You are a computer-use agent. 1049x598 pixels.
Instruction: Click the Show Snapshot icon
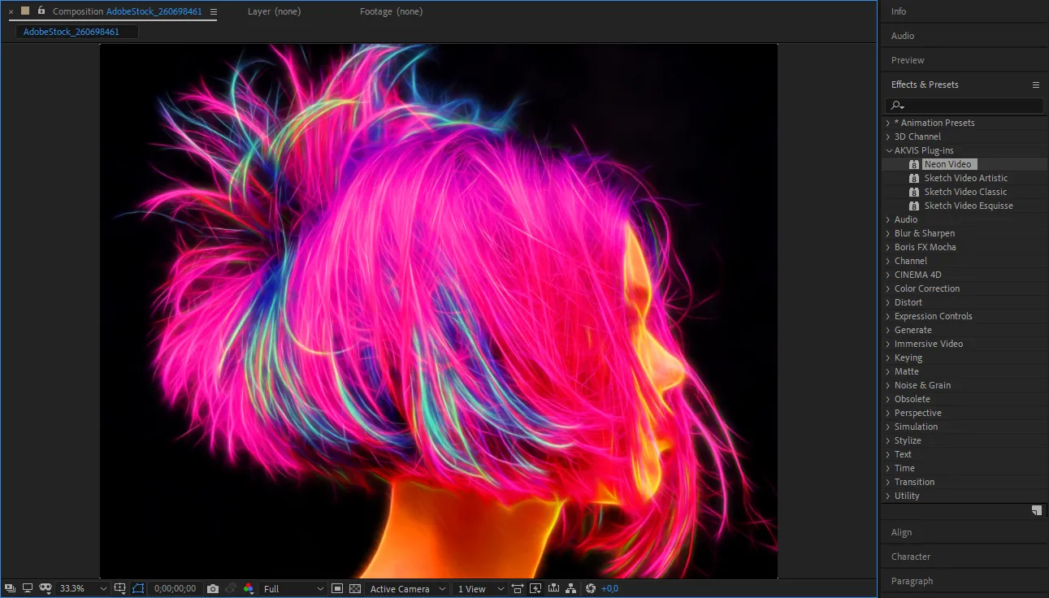[231, 588]
